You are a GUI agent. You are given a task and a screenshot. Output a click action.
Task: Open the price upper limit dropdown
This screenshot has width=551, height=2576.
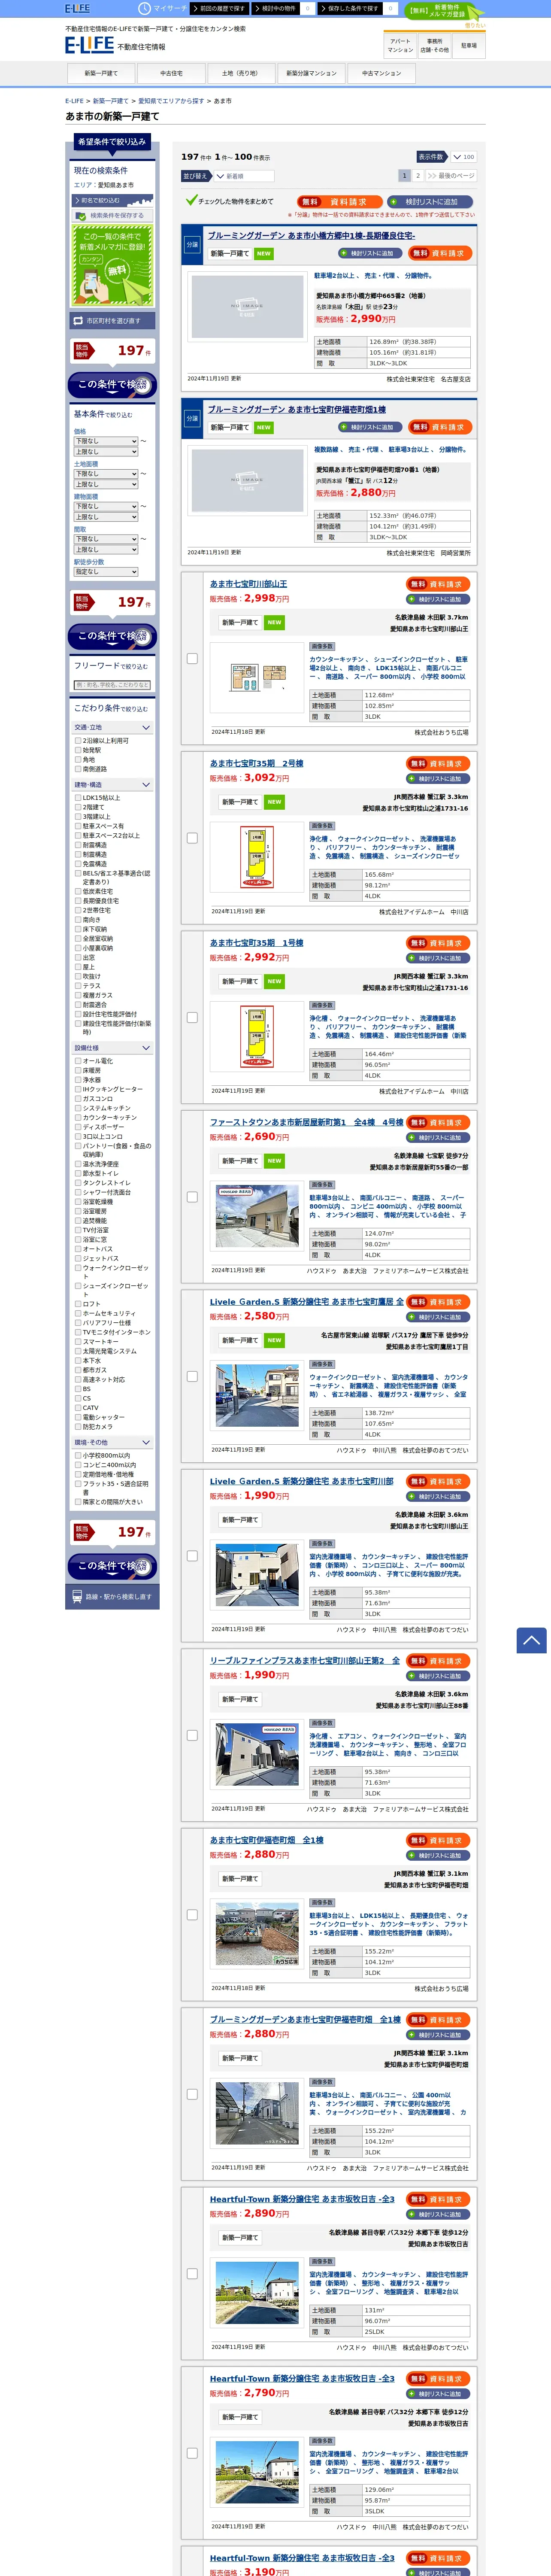[105, 452]
